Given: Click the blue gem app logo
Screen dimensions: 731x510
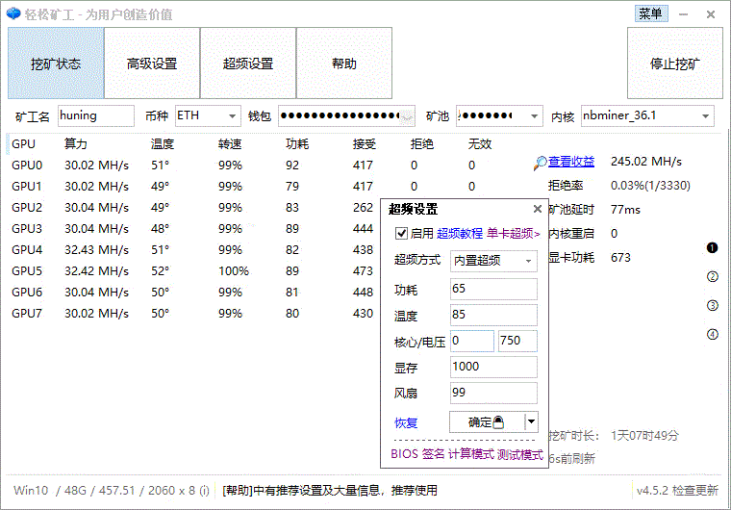Looking at the screenshot, I should click(x=13, y=13).
